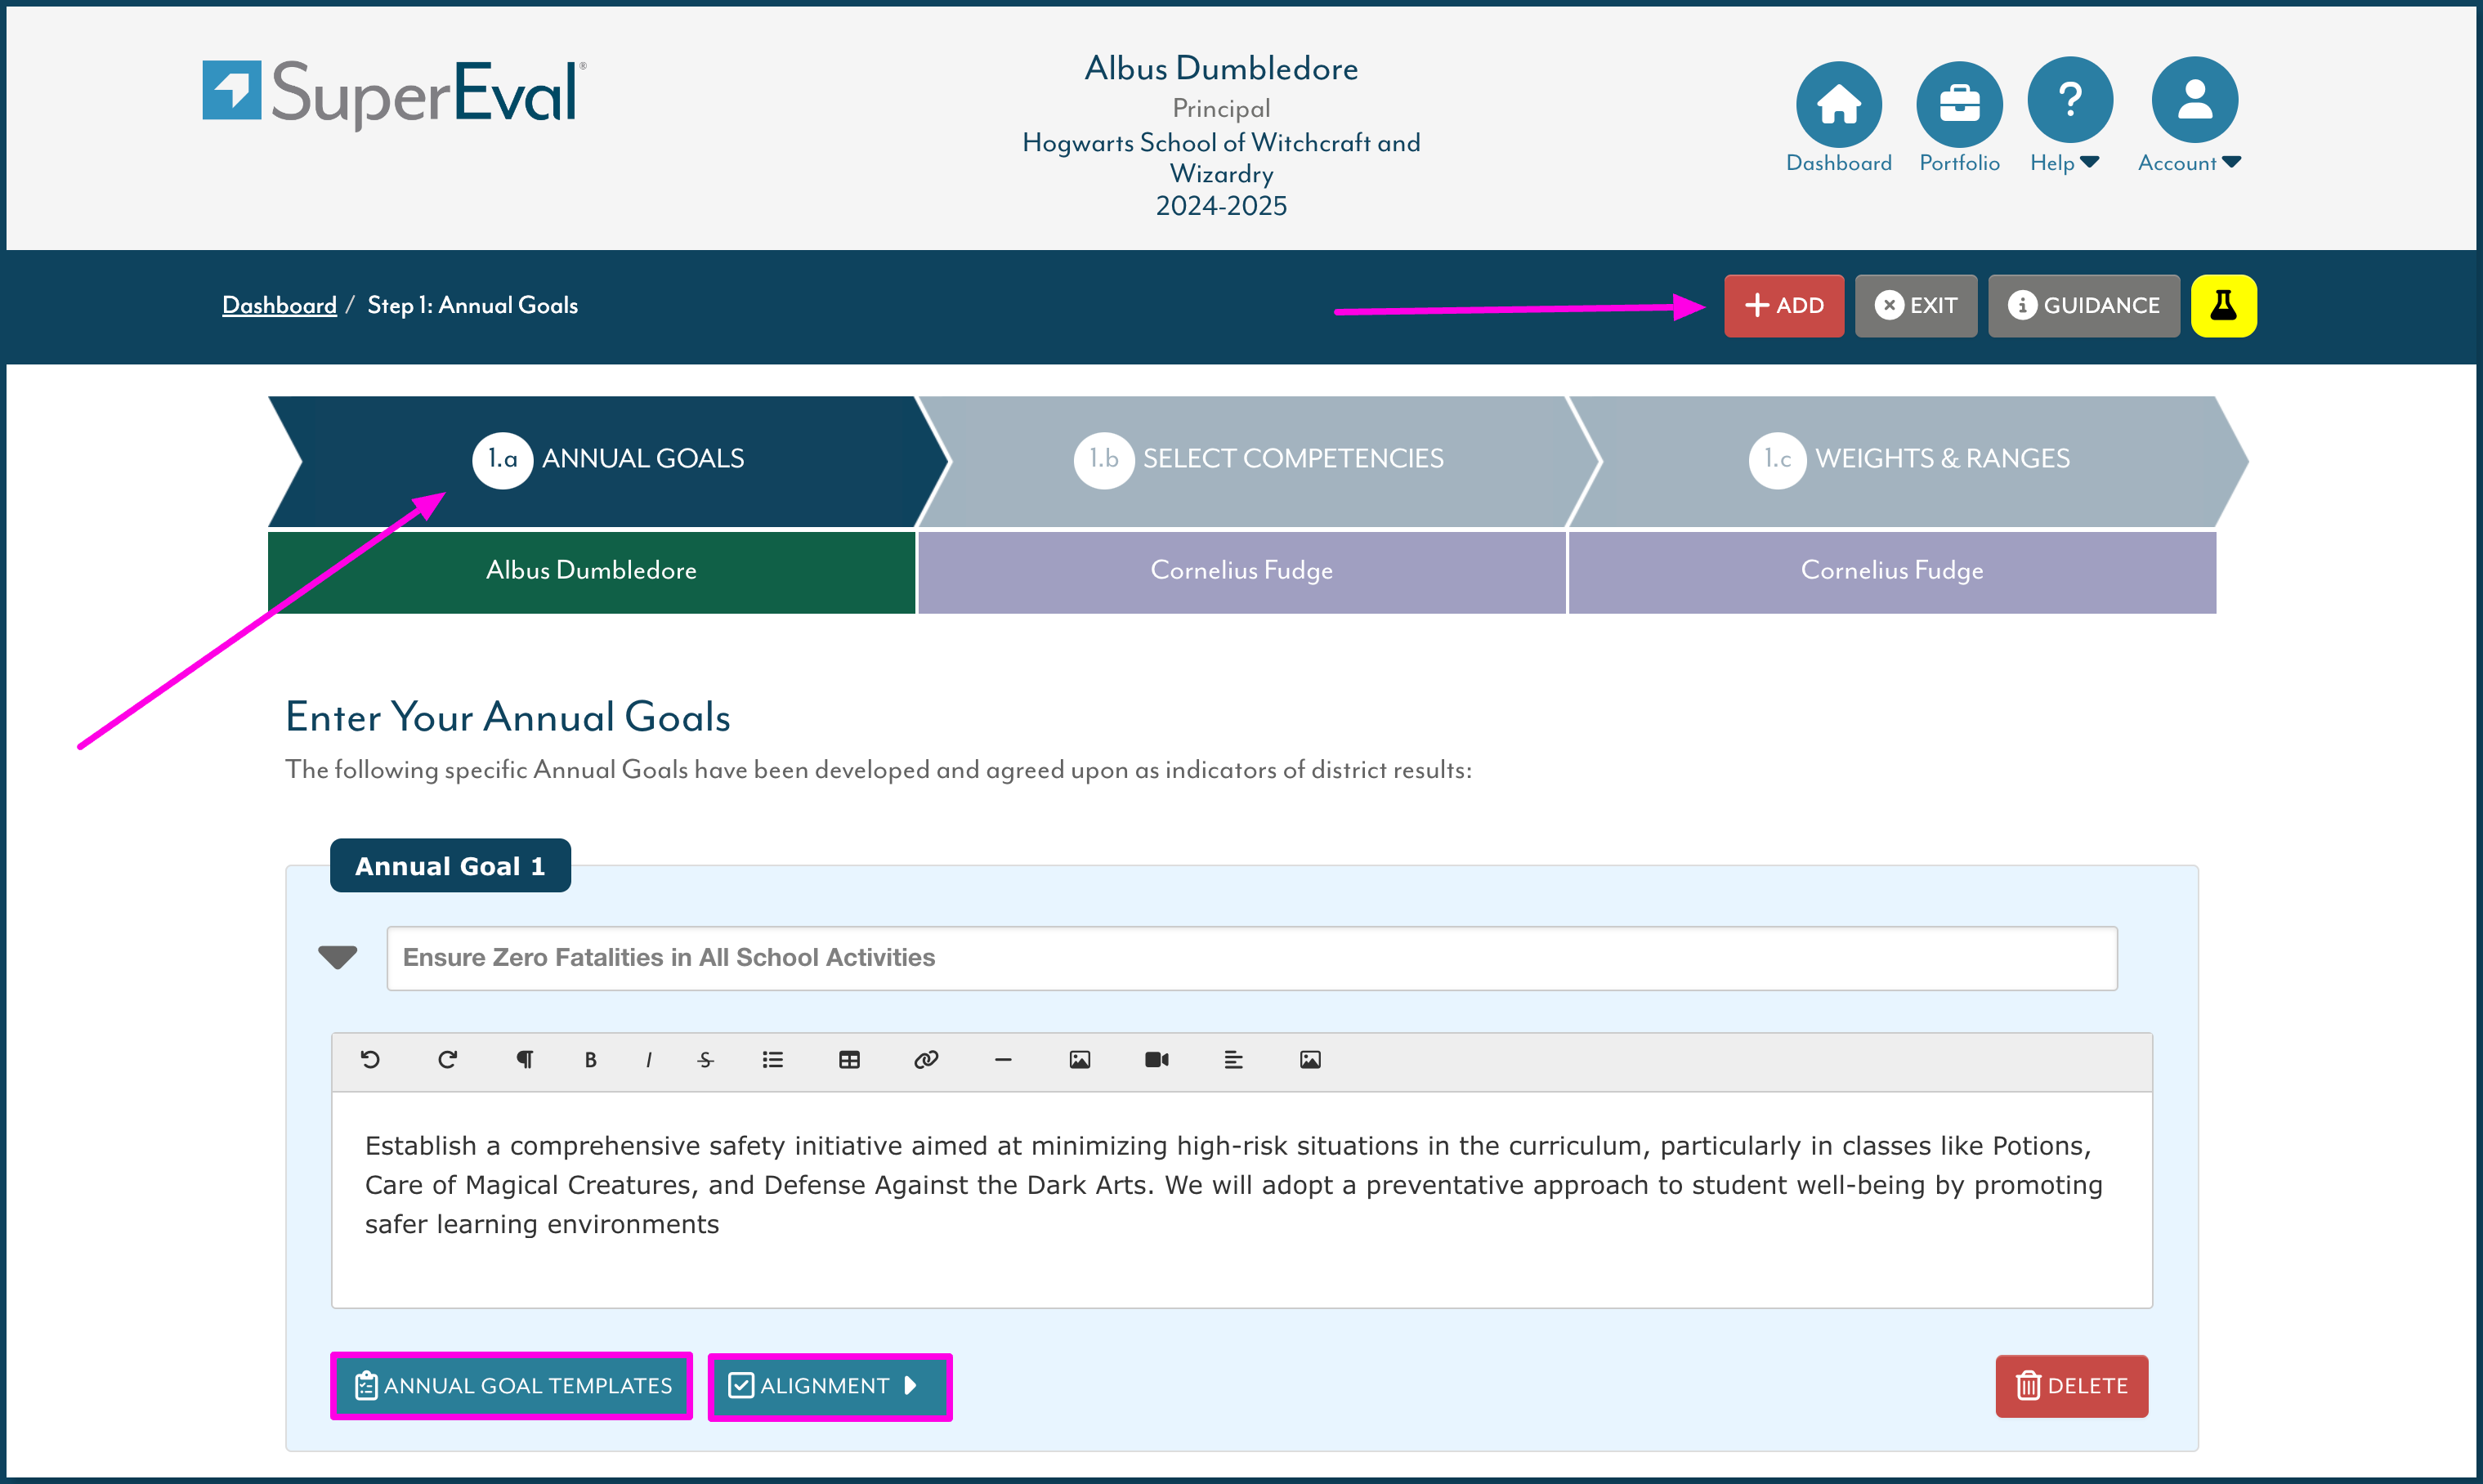Click the green Albus Dumbledore bar

pos(591,571)
